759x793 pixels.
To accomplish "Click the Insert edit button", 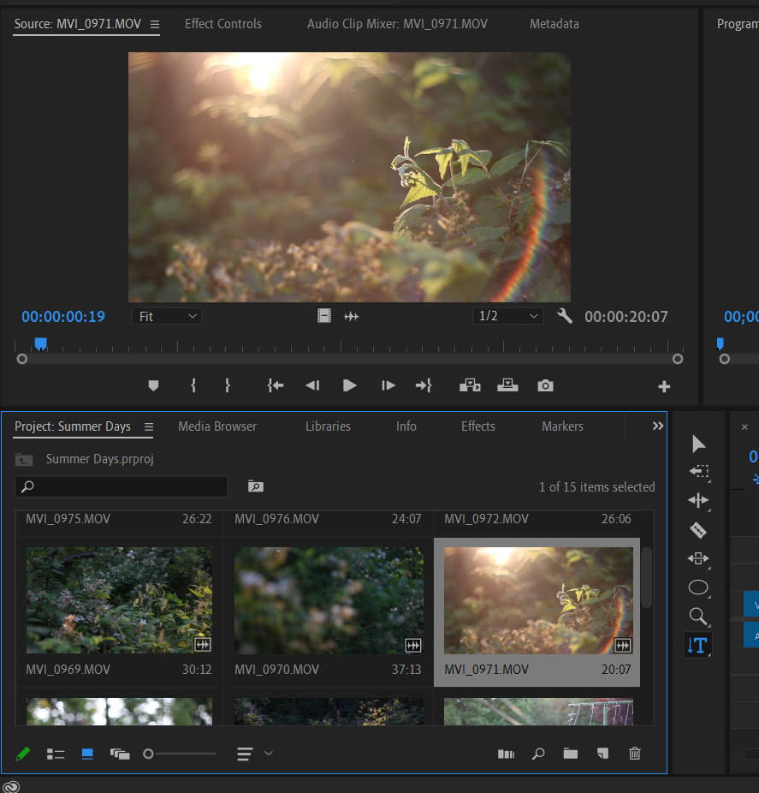I will tap(470, 386).
